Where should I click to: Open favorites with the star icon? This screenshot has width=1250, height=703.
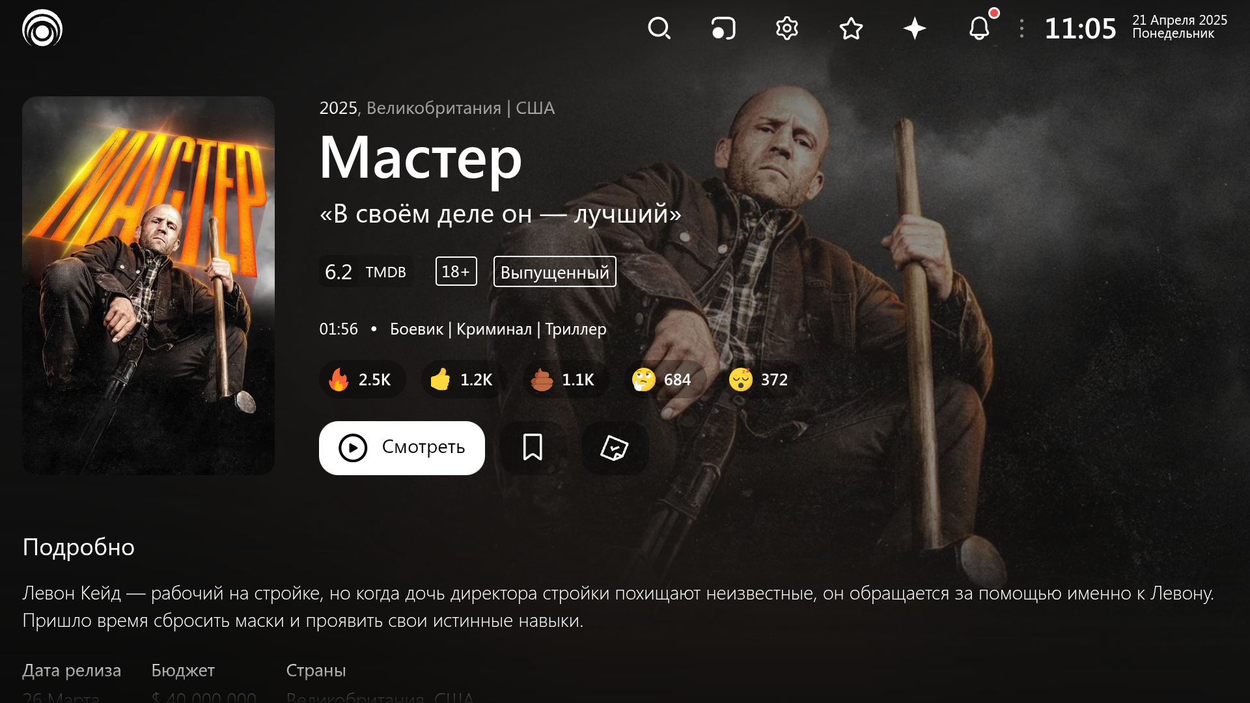(x=851, y=29)
